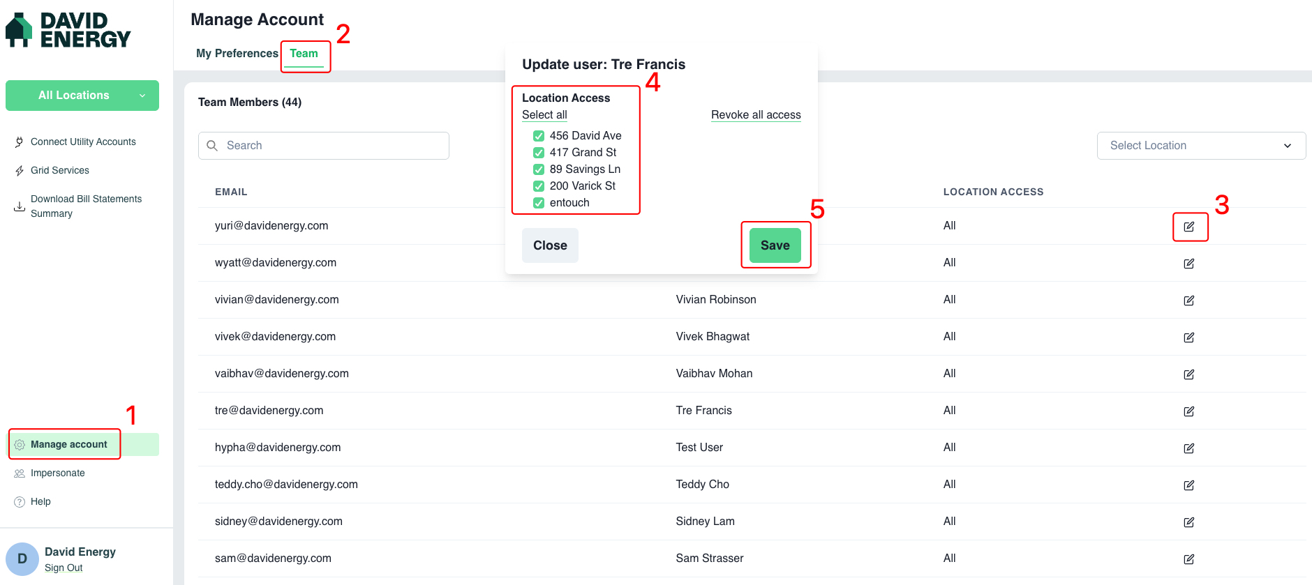Click edit icon for yuri@davidenergy.com
Image resolution: width=1312 pixels, height=585 pixels.
tap(1189, 227)
